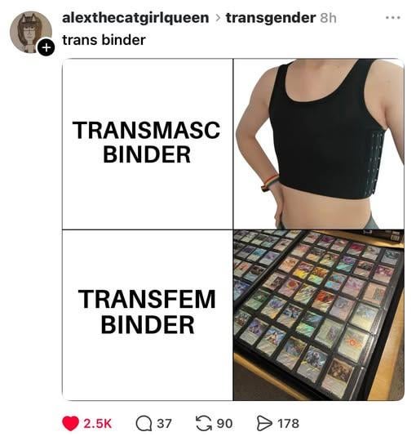Click the 2.5K likes count
Image resolution: width=416 pixels, height=441 pixels.
pos(97,424)
